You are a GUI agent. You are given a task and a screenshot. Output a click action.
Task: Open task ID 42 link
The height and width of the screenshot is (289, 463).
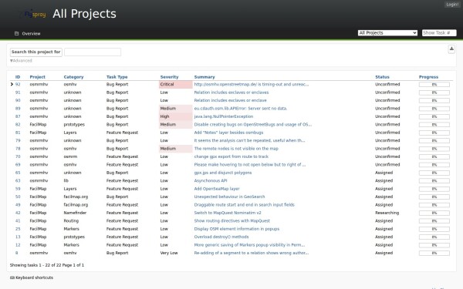(18, 213)
